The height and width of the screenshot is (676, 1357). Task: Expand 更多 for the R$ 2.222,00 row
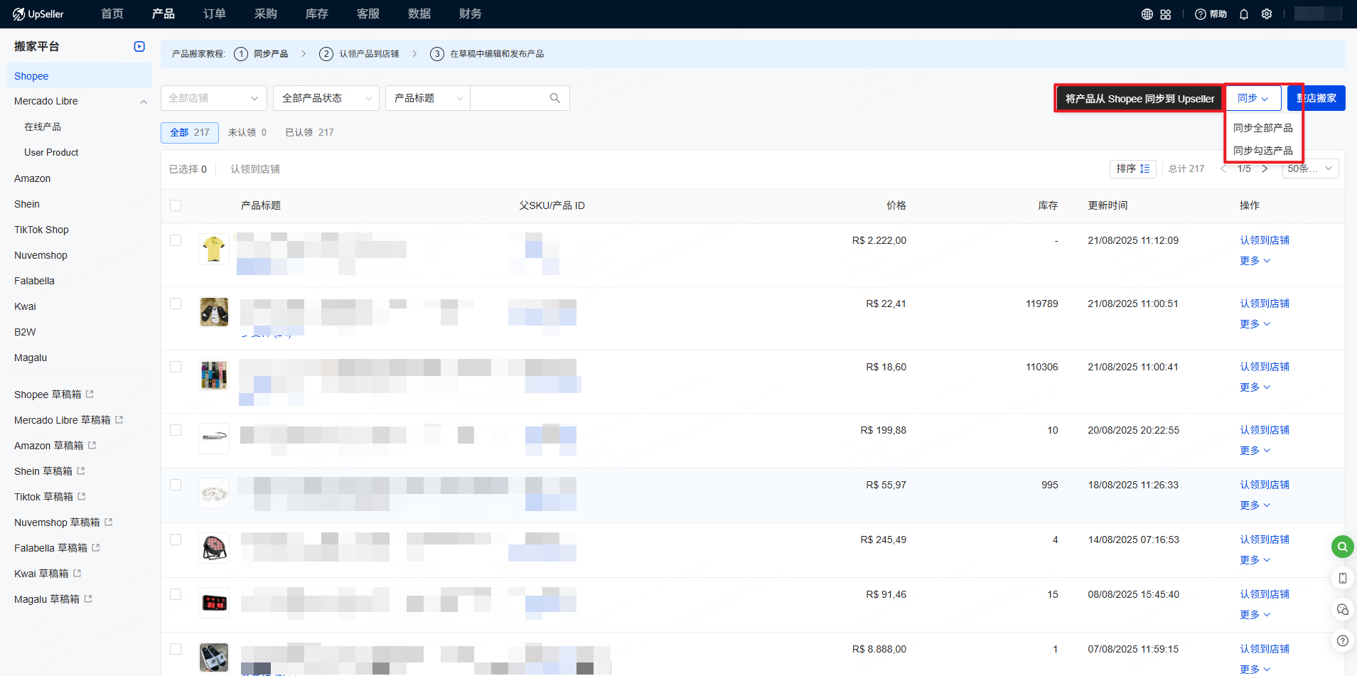1255,261
